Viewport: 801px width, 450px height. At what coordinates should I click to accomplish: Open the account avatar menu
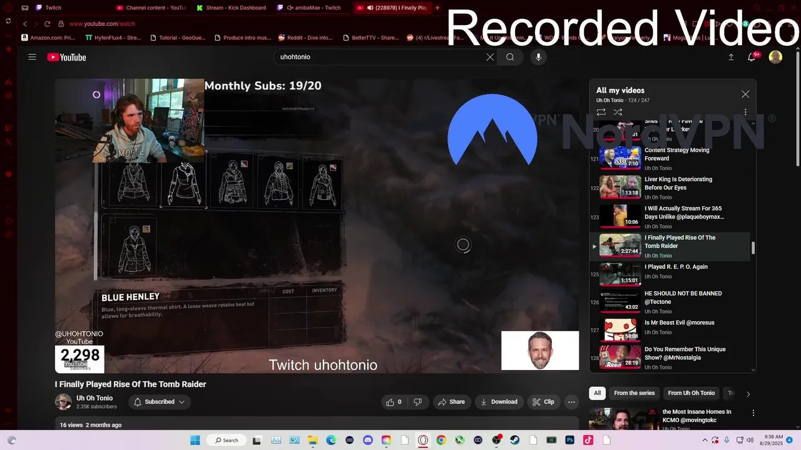tap(775, 57)
